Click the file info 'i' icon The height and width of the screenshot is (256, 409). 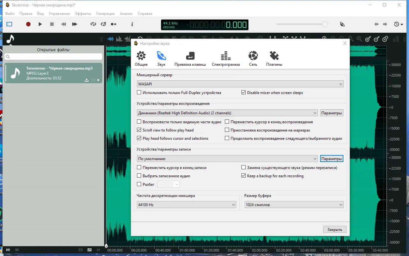(x=132, y=24)
